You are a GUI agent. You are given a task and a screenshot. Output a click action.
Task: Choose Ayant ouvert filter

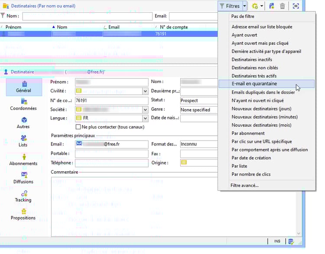click(244, 35)
